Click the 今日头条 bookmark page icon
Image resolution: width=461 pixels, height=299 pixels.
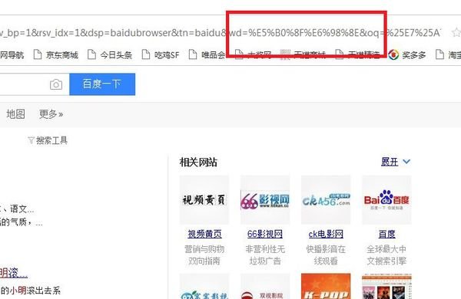click(91, 54)
